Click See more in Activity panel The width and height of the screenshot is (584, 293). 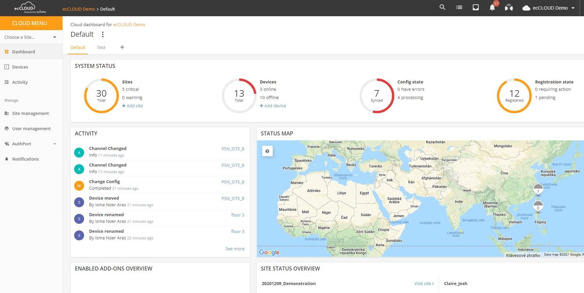(235, 249)
